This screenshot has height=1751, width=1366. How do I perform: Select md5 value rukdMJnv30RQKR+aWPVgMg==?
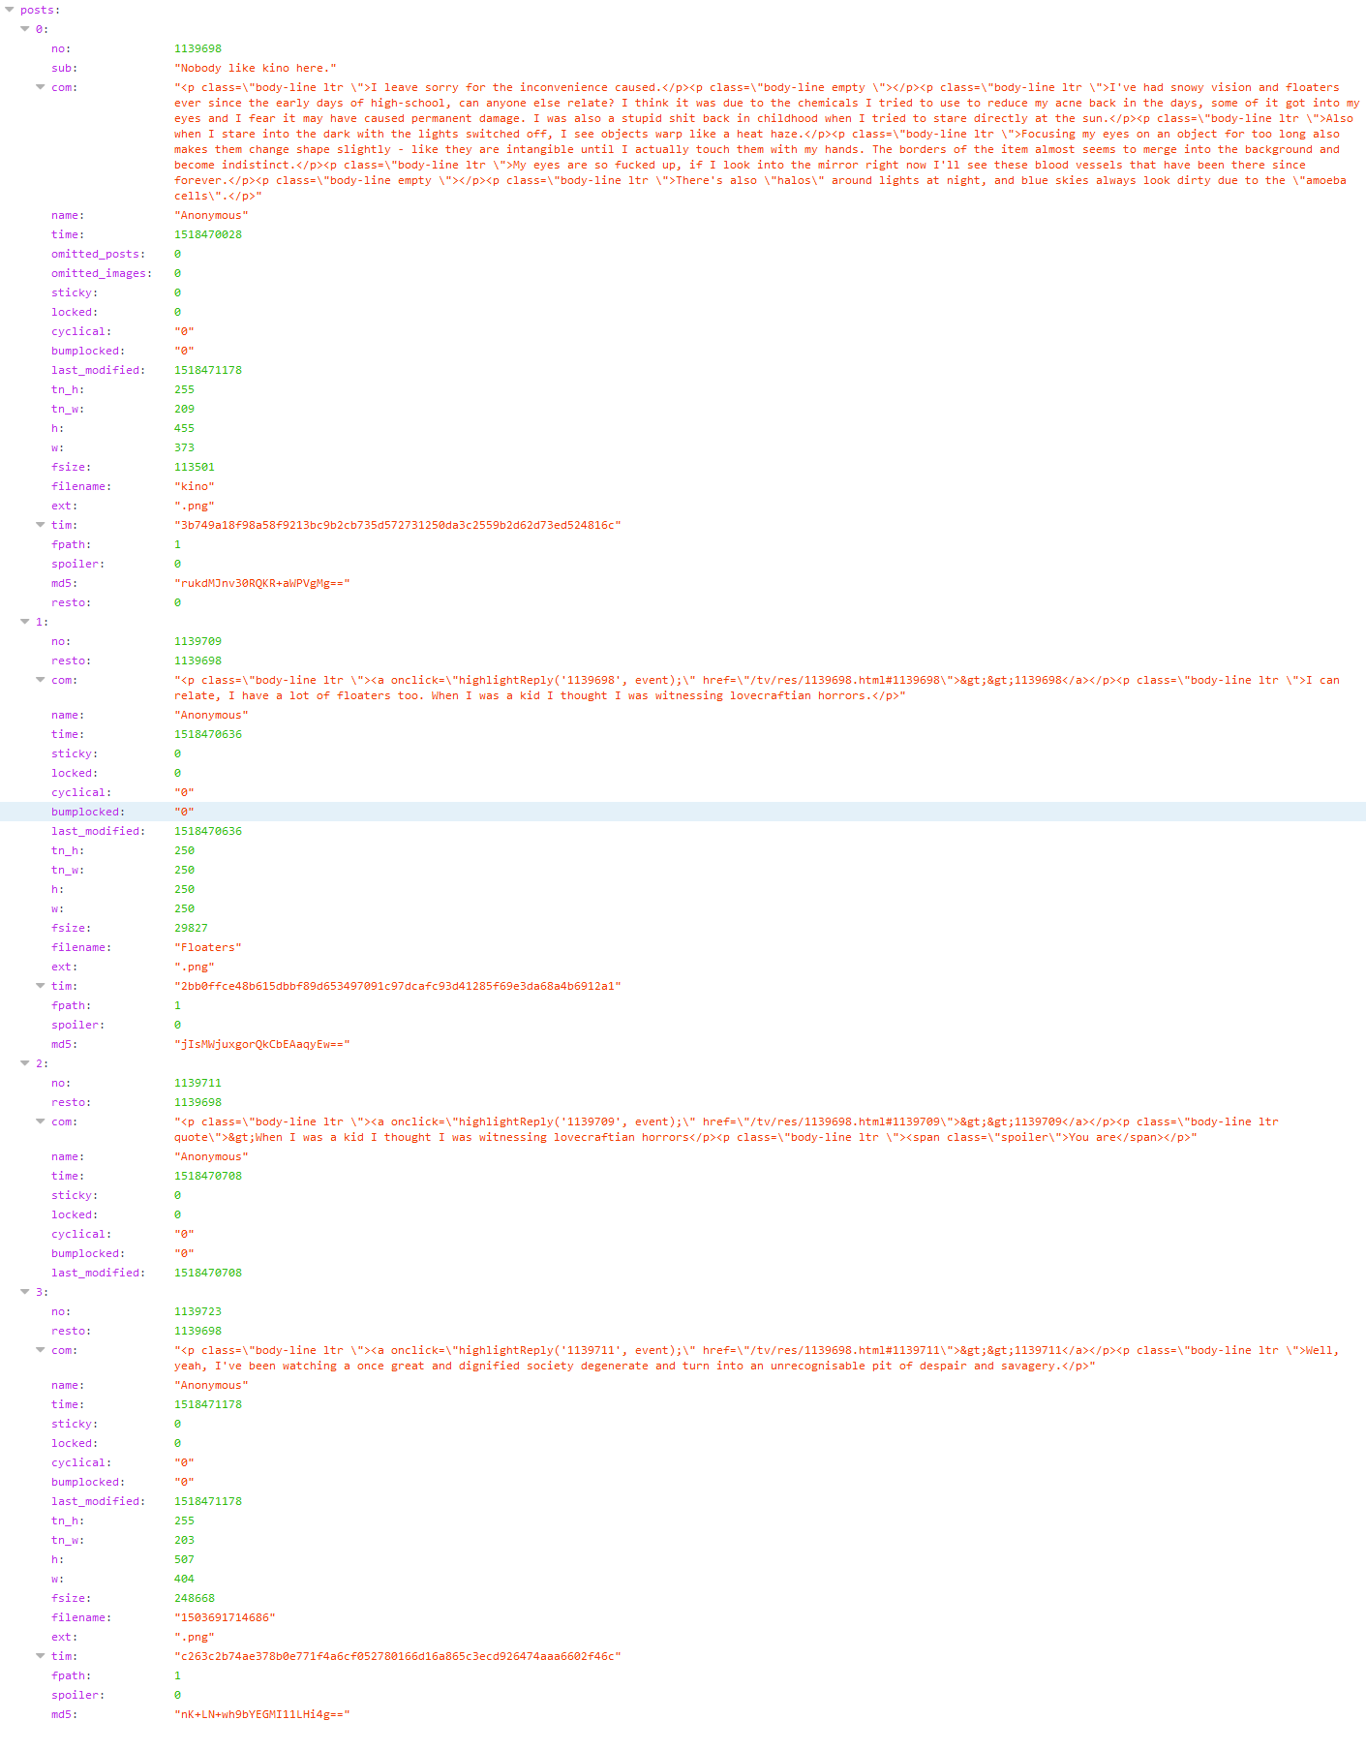pyautogui.click(x=262, y=583)
